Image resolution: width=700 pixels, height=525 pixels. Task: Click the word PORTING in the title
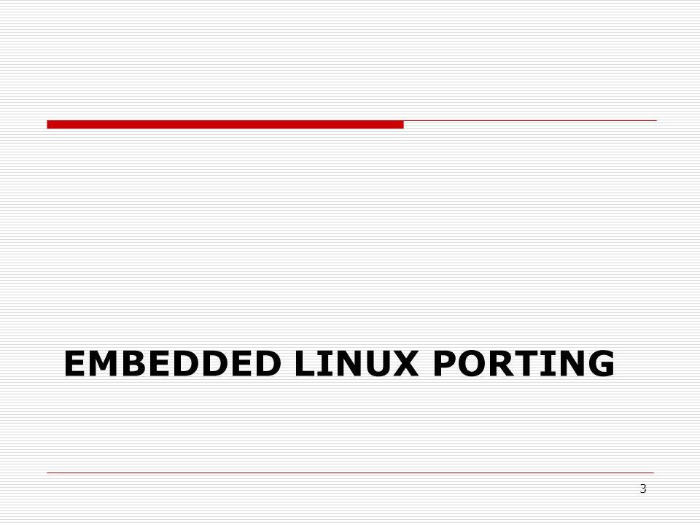[524, 363]
